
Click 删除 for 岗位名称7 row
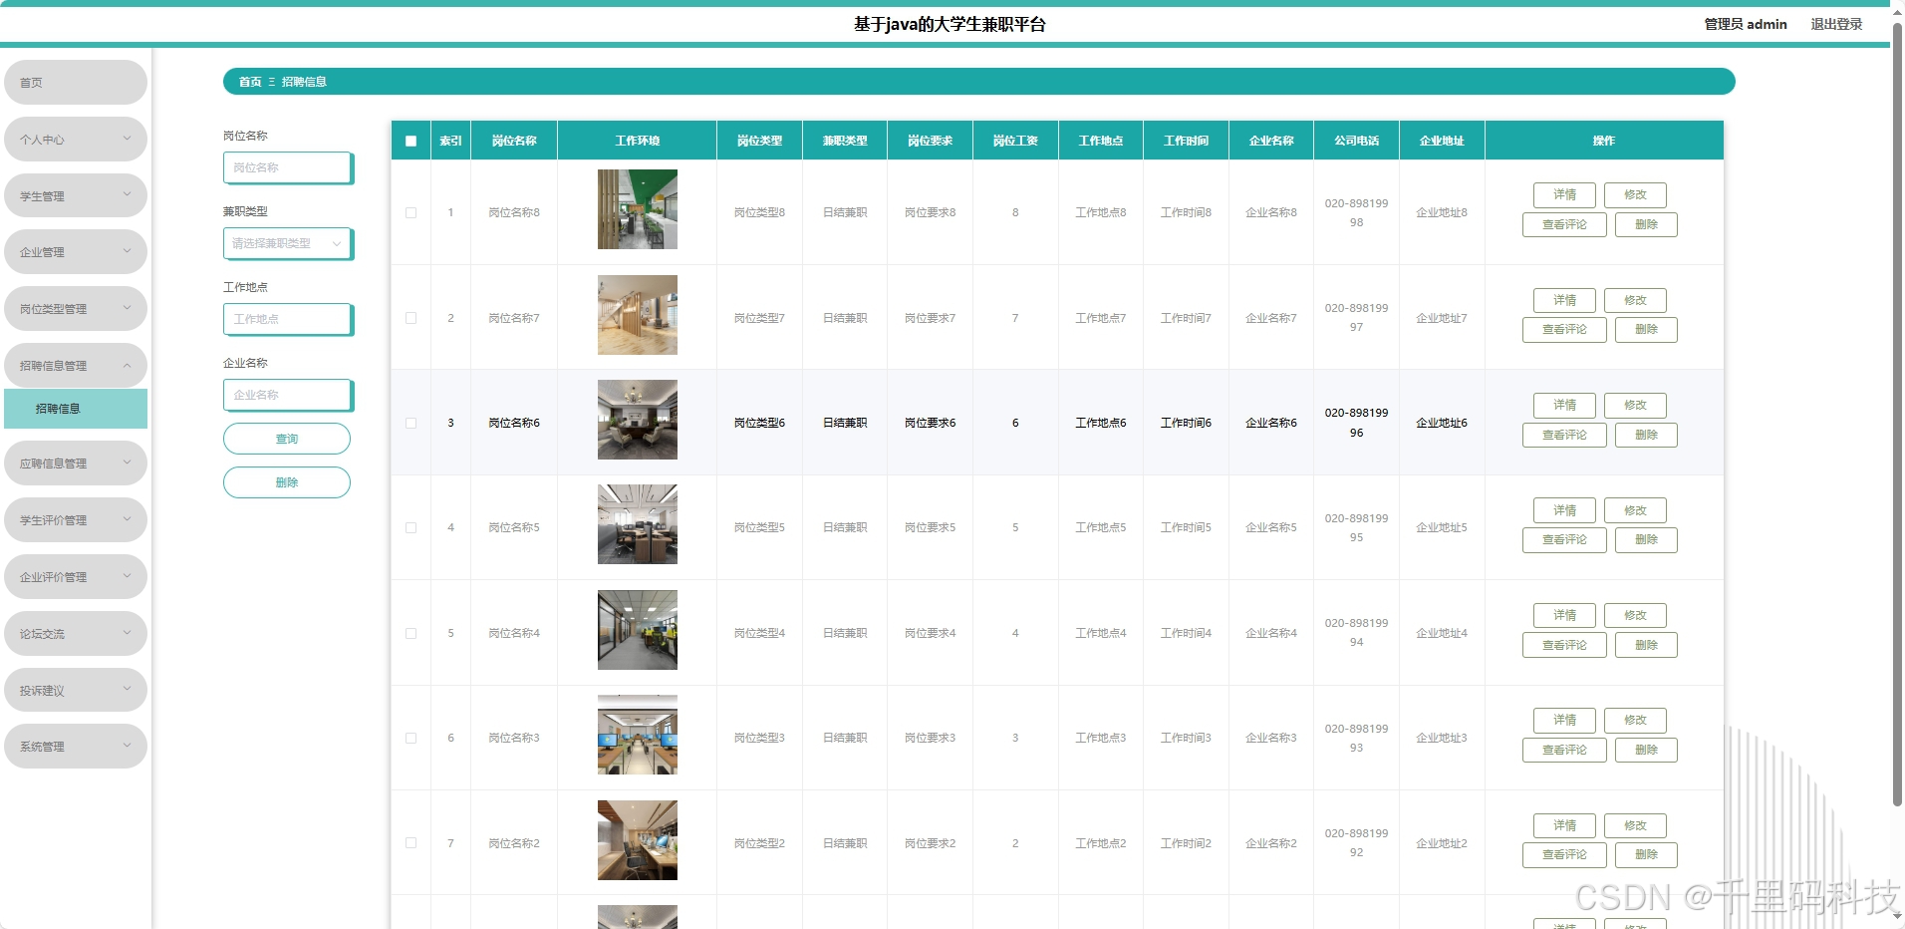(1646, 330)
